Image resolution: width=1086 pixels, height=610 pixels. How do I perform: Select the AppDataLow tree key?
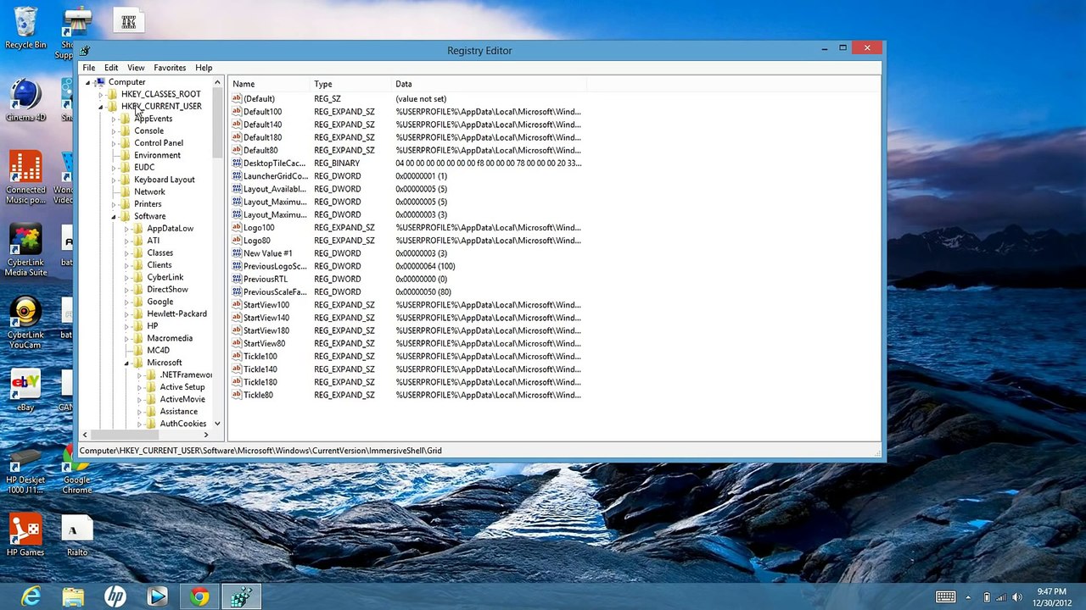click(170, 229)
